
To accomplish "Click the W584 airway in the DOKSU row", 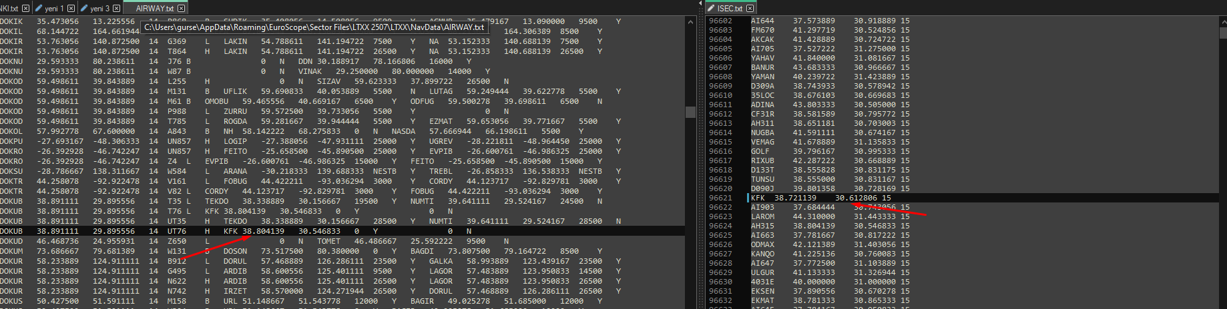I will pyautogui.click(x=177, y=171).
